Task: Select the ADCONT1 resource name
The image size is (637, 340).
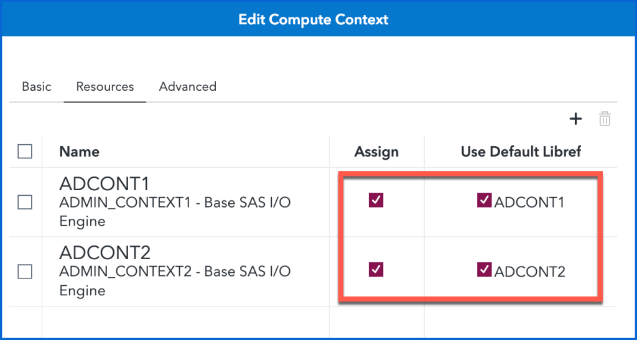Action: pyautogui.click(x=105, y=184)
